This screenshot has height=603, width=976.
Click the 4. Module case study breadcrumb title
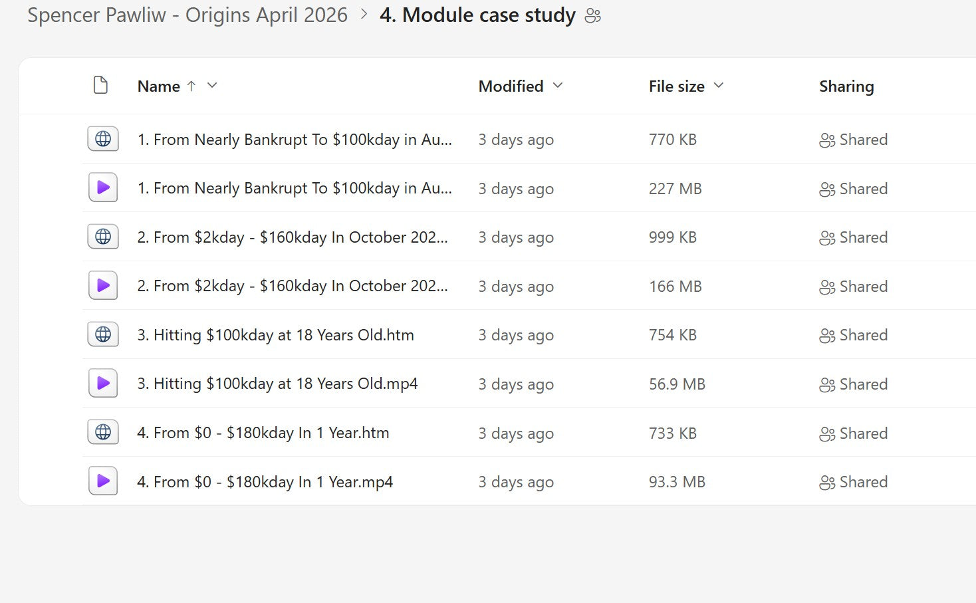pos(477,15)
